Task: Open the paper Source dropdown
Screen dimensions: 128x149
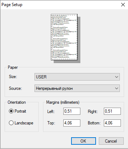Action: point(77,88)
